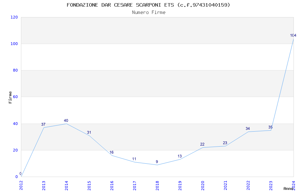Select the data label 23 for 2021

tap(225, 143)
